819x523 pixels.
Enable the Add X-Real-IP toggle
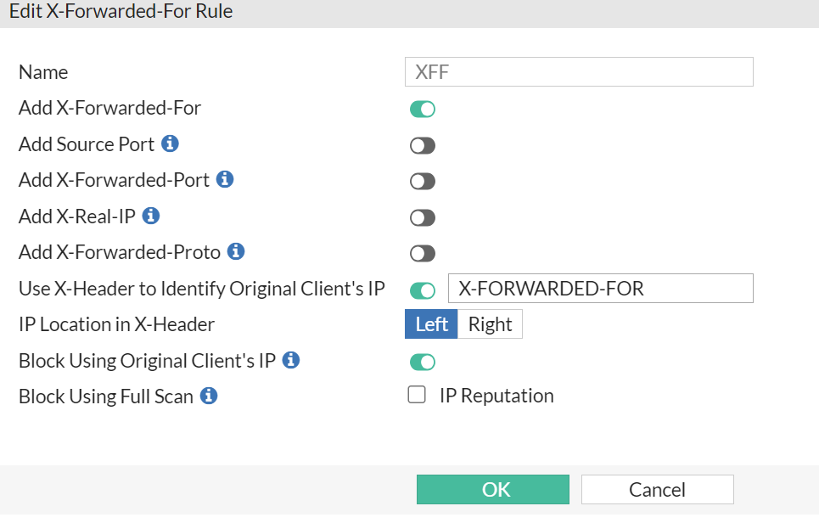[x=423, y=217]
